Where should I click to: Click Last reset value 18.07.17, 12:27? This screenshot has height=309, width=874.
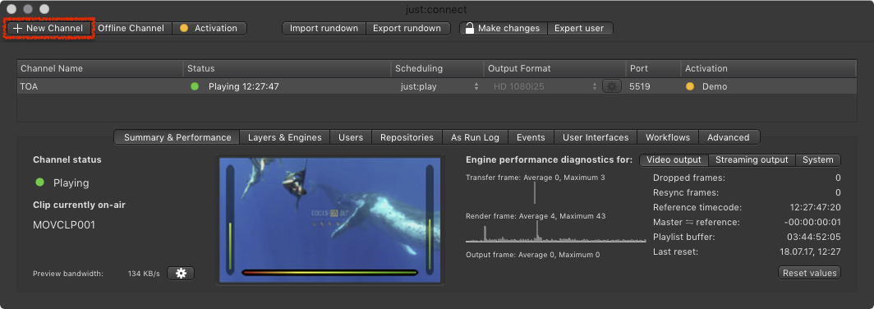coord(810,252)
